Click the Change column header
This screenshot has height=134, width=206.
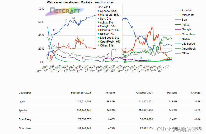[x=196, y=93]
